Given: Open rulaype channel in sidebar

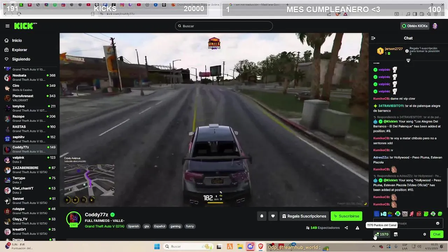Looking at the screenshot, I should pyautogui.click(x=30, y=211).
